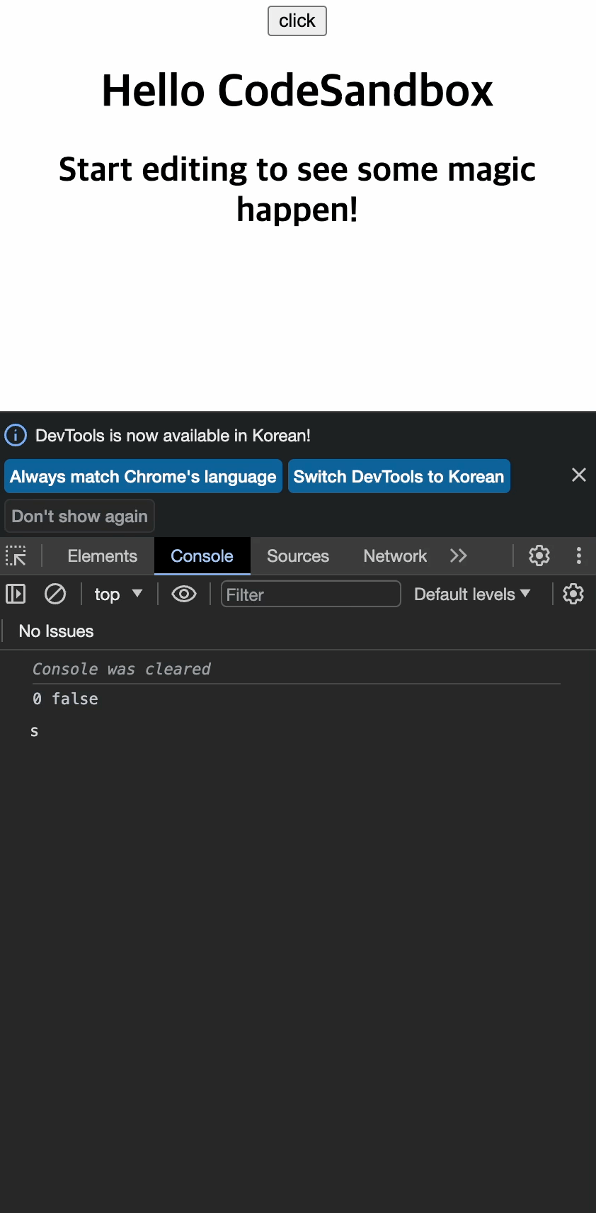The height and width of the screenshot is (1213, 596).
Task: Open DevTools settings gear in tab bar
Action: click(x=539, y=556)
